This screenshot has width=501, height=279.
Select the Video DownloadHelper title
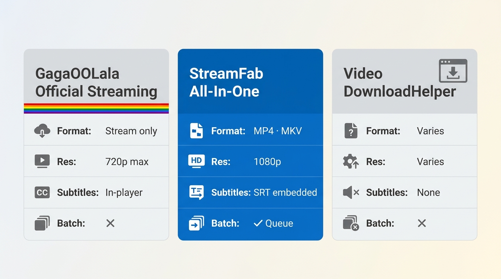click(399, 82)
